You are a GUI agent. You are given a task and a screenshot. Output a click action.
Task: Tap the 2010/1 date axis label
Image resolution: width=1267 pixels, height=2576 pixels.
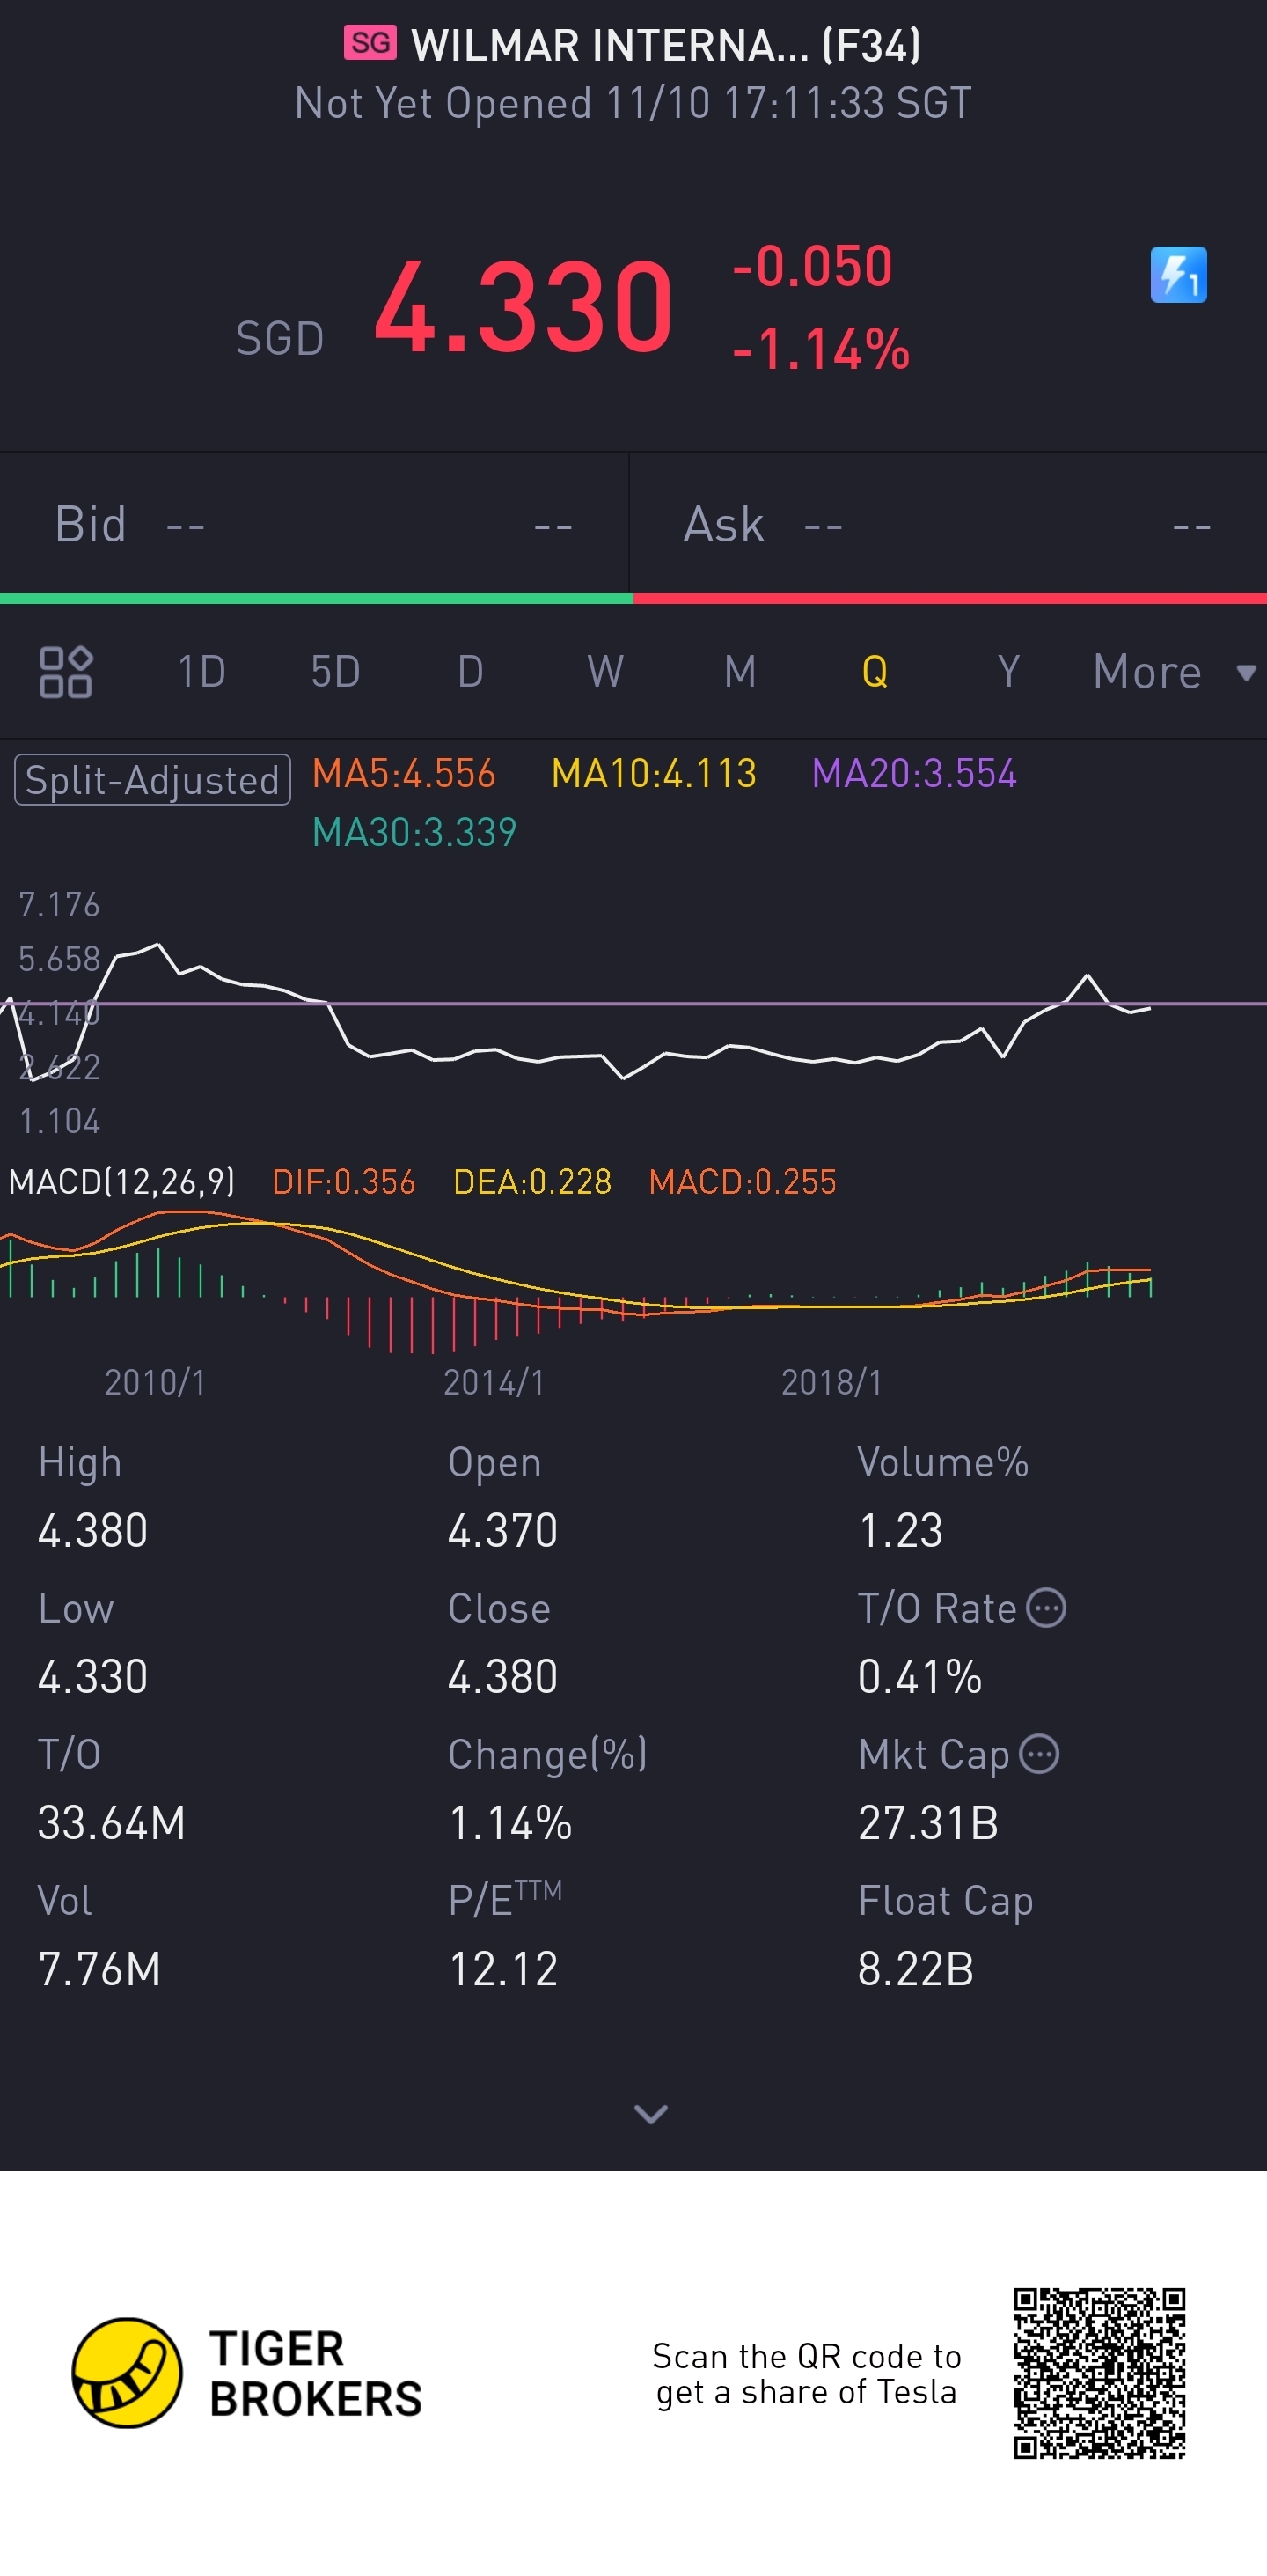click(x=155, y=1382)
